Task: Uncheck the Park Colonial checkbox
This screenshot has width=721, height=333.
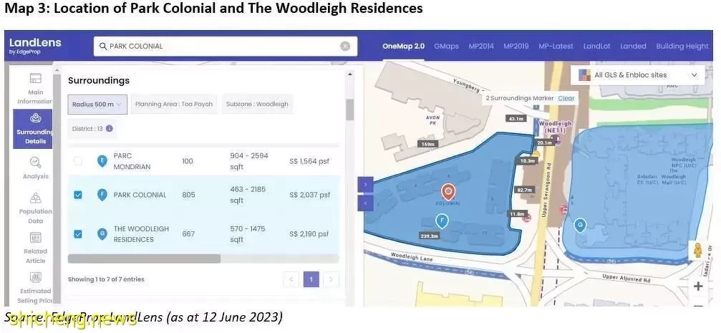Action: point(78,195)
